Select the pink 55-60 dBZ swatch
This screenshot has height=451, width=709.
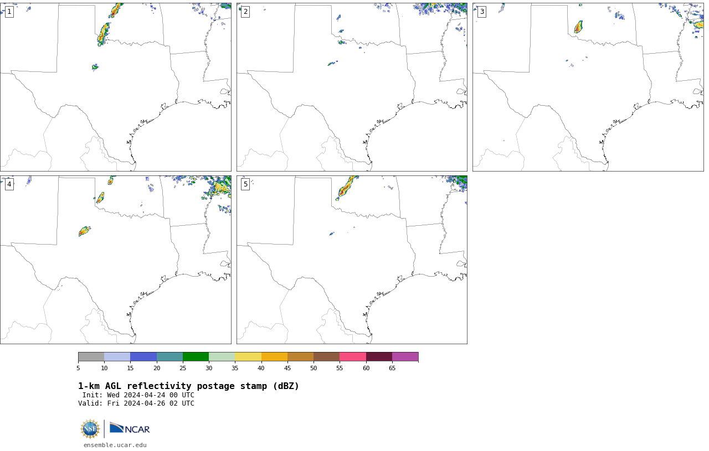(353, 356)
